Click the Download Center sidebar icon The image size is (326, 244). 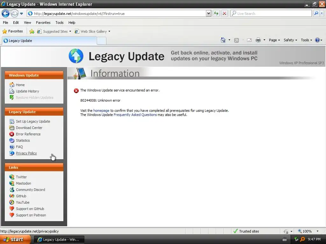(12, 128)
